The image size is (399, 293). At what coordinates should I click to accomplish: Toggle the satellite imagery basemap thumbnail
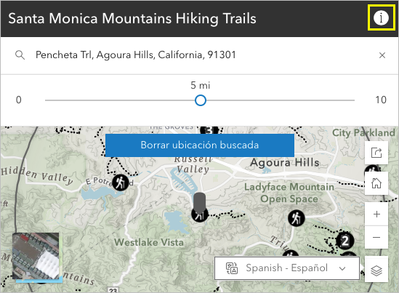click(36, 256)
